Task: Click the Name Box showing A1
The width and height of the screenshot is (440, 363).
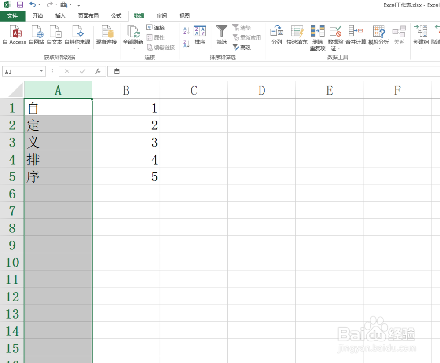Action: [x=21, y=71]
